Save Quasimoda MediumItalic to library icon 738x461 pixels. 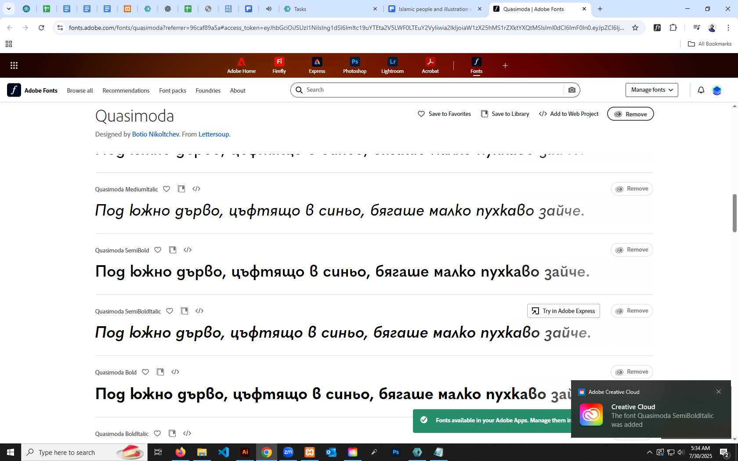181,189
